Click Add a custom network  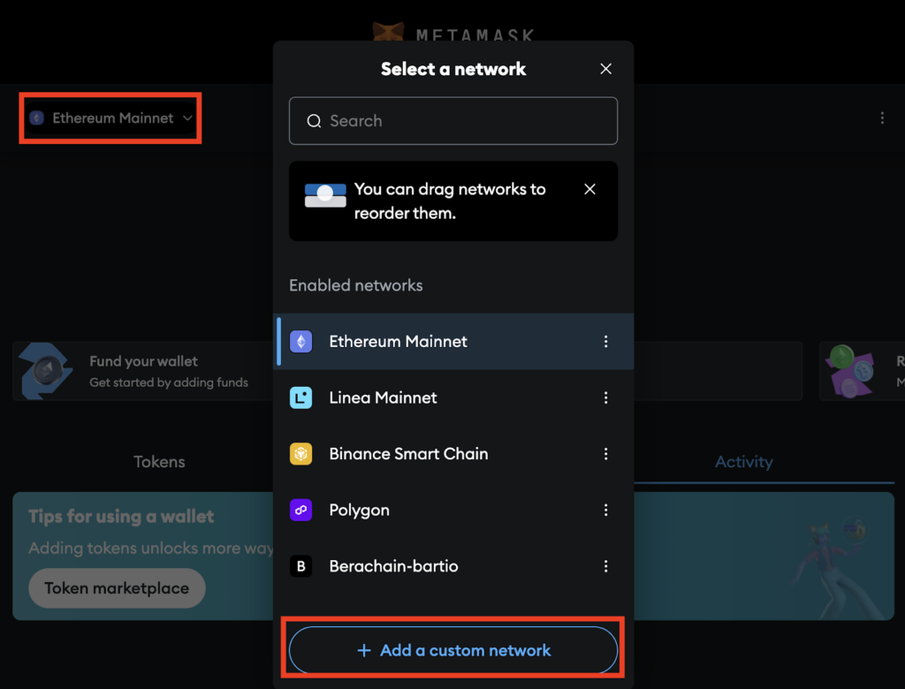click(453, 649)
